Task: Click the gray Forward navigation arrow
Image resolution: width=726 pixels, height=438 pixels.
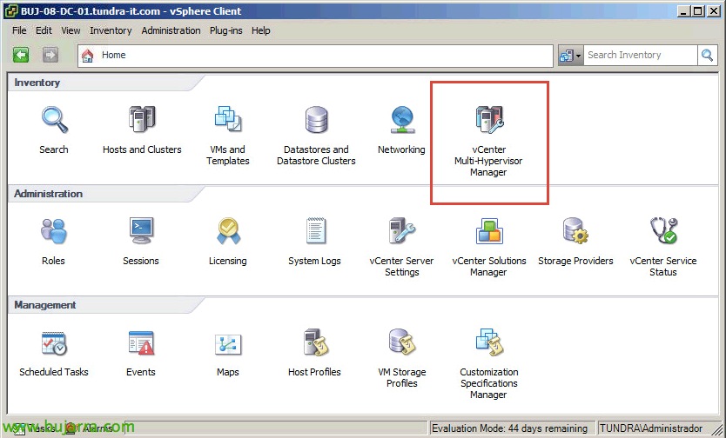Action: coord(50,55)
